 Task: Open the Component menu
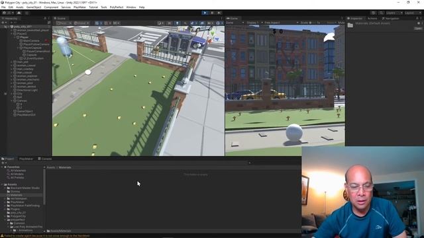pyautogui.click(x=51, y=7)
